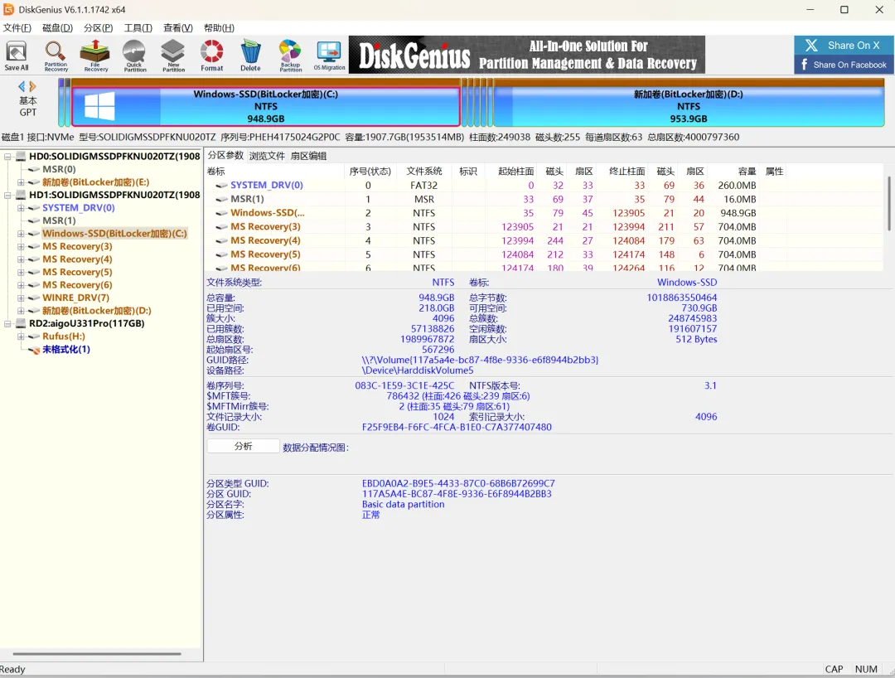The height and width of the screenshot is (678, 895).
Task: Open the DiskGenius banner advertisement
Action: [x=527, y=55]
